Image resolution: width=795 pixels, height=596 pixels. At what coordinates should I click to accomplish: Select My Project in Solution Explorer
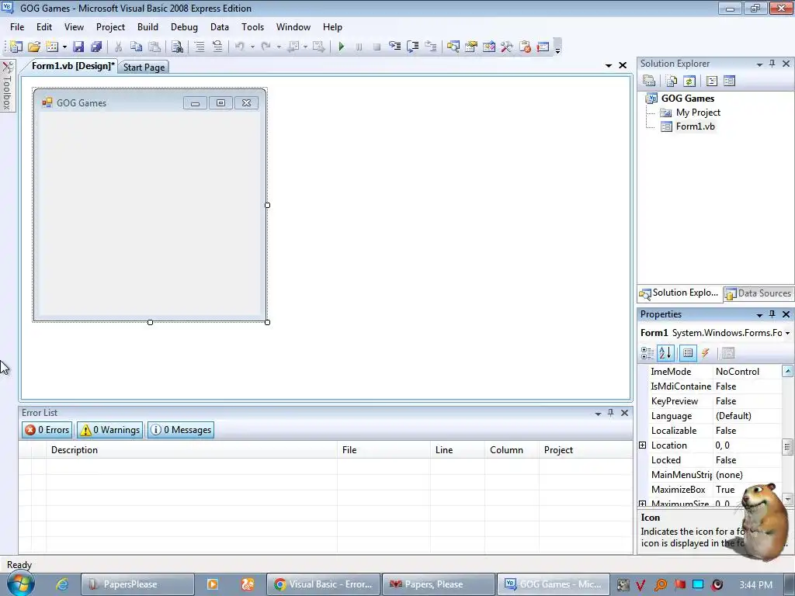pos(698,113)
